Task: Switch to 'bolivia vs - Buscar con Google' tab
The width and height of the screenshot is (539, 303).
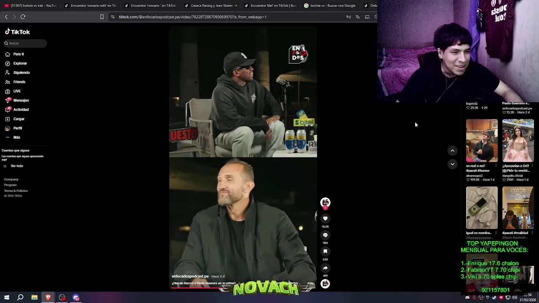Action: pos(331,5)
